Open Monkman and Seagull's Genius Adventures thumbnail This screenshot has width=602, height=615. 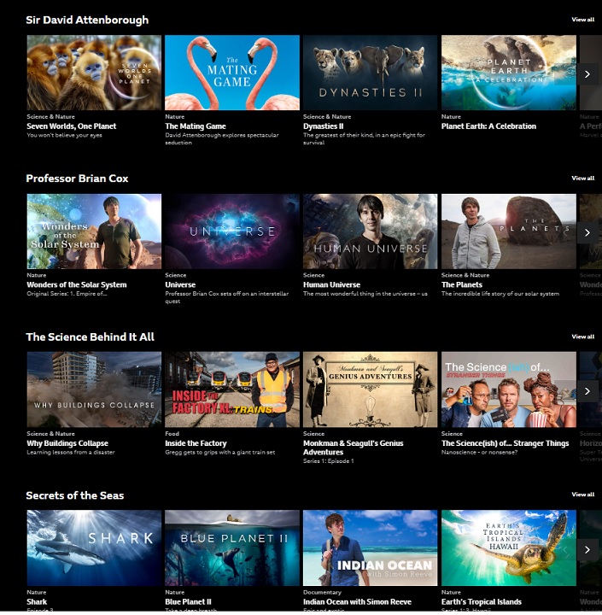(371, 389)
